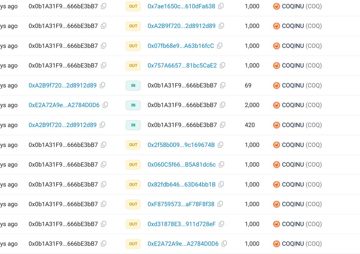The height and width of the screenshot is (254, 360).
Task: Copy sender address in the 0xd31878E3...911d728eF row
Action: [x=103, y=224]
